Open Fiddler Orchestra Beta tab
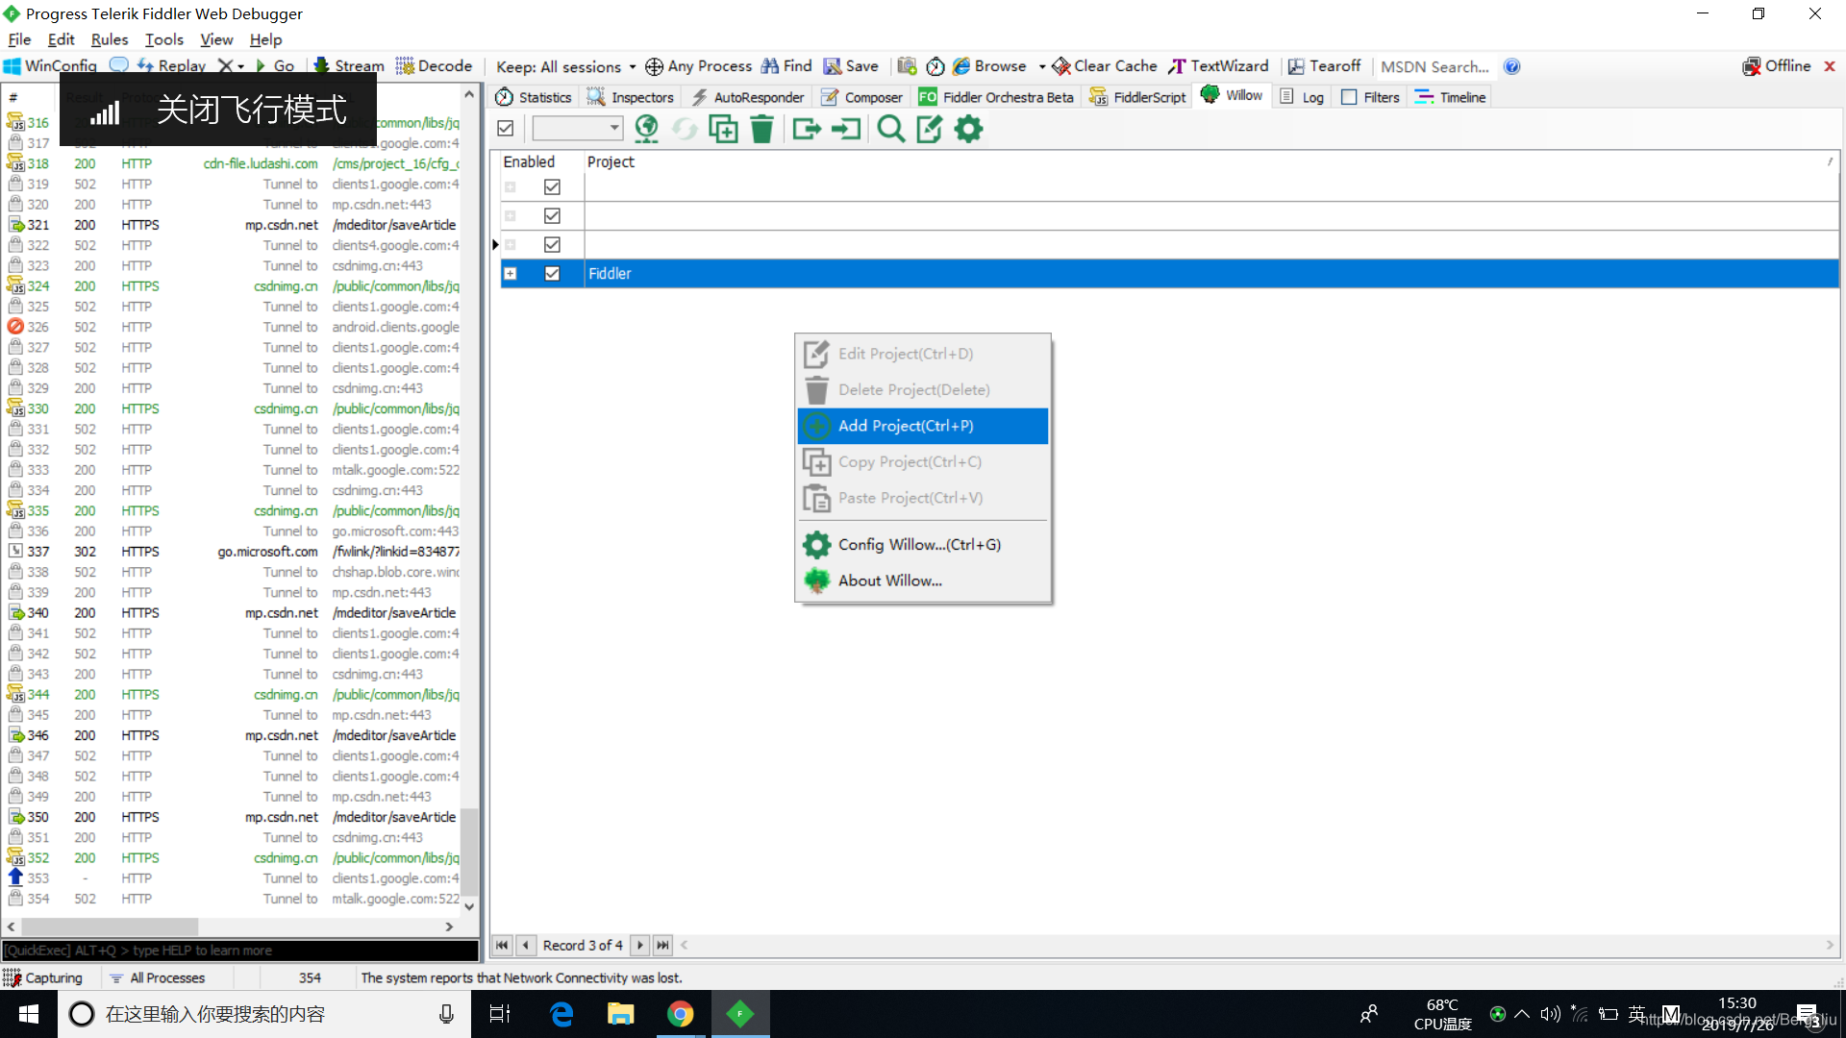This screenshot has height=1038, width=1846. point(996,97)
